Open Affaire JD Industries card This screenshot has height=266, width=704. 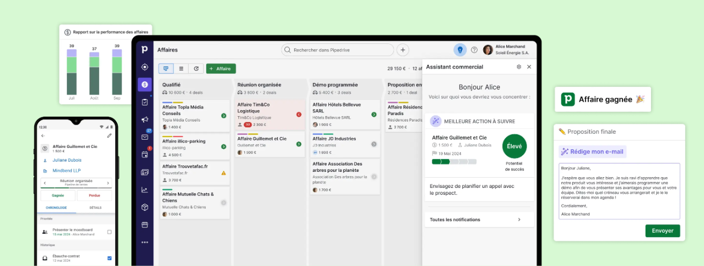pos(345,144)
